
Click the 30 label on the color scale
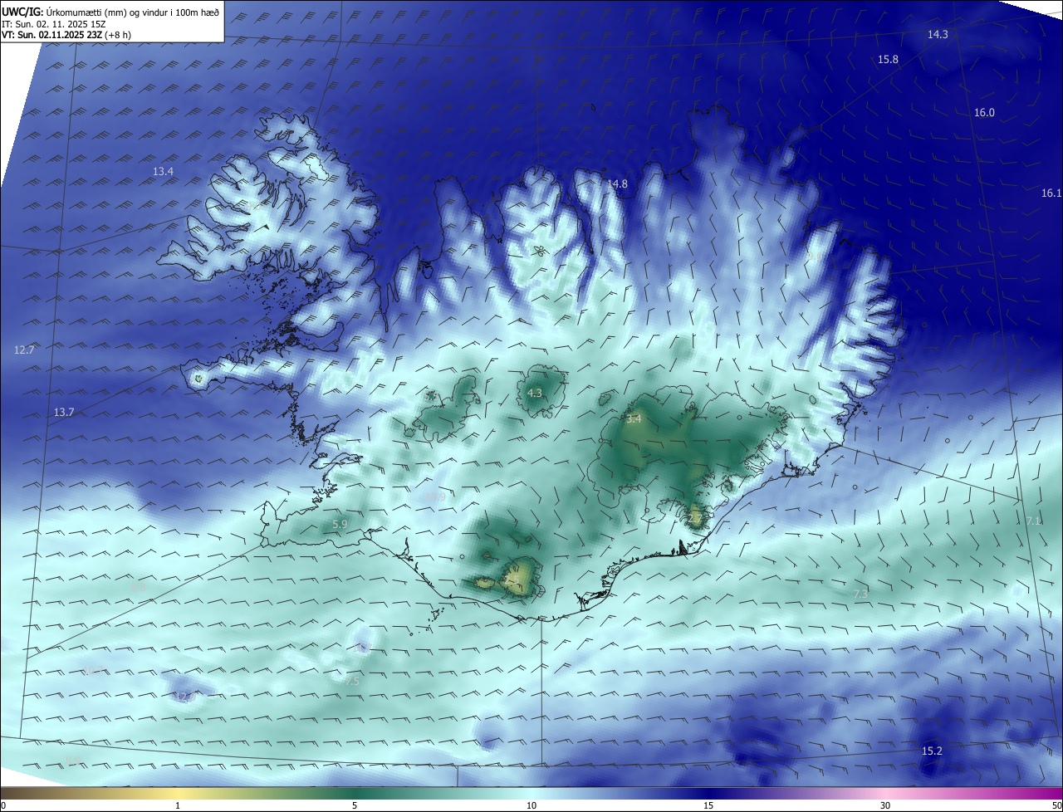[x=885, y=805]
